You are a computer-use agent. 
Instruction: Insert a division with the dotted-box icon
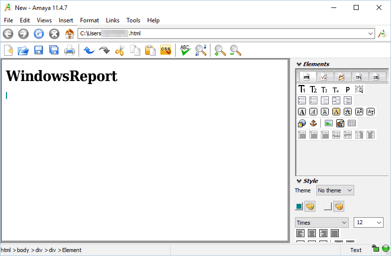click(x=359, y=89)
